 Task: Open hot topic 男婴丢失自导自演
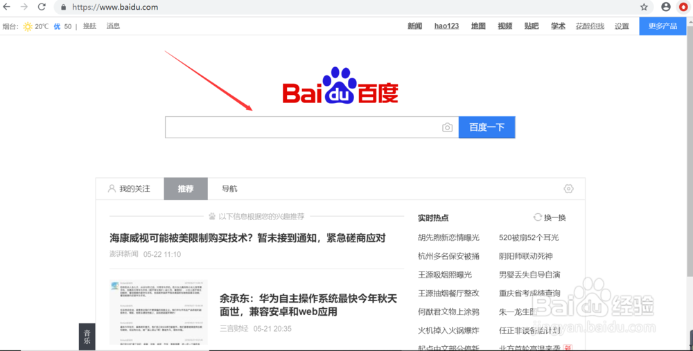pyautogui.click(x=529, y=275)
